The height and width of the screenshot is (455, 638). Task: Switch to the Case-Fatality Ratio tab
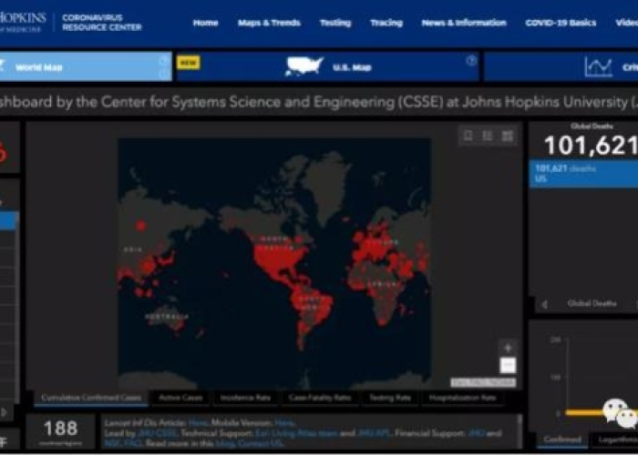(320, 398)
